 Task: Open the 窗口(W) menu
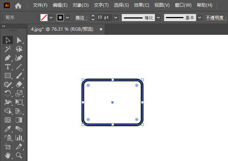click(183, 5)
